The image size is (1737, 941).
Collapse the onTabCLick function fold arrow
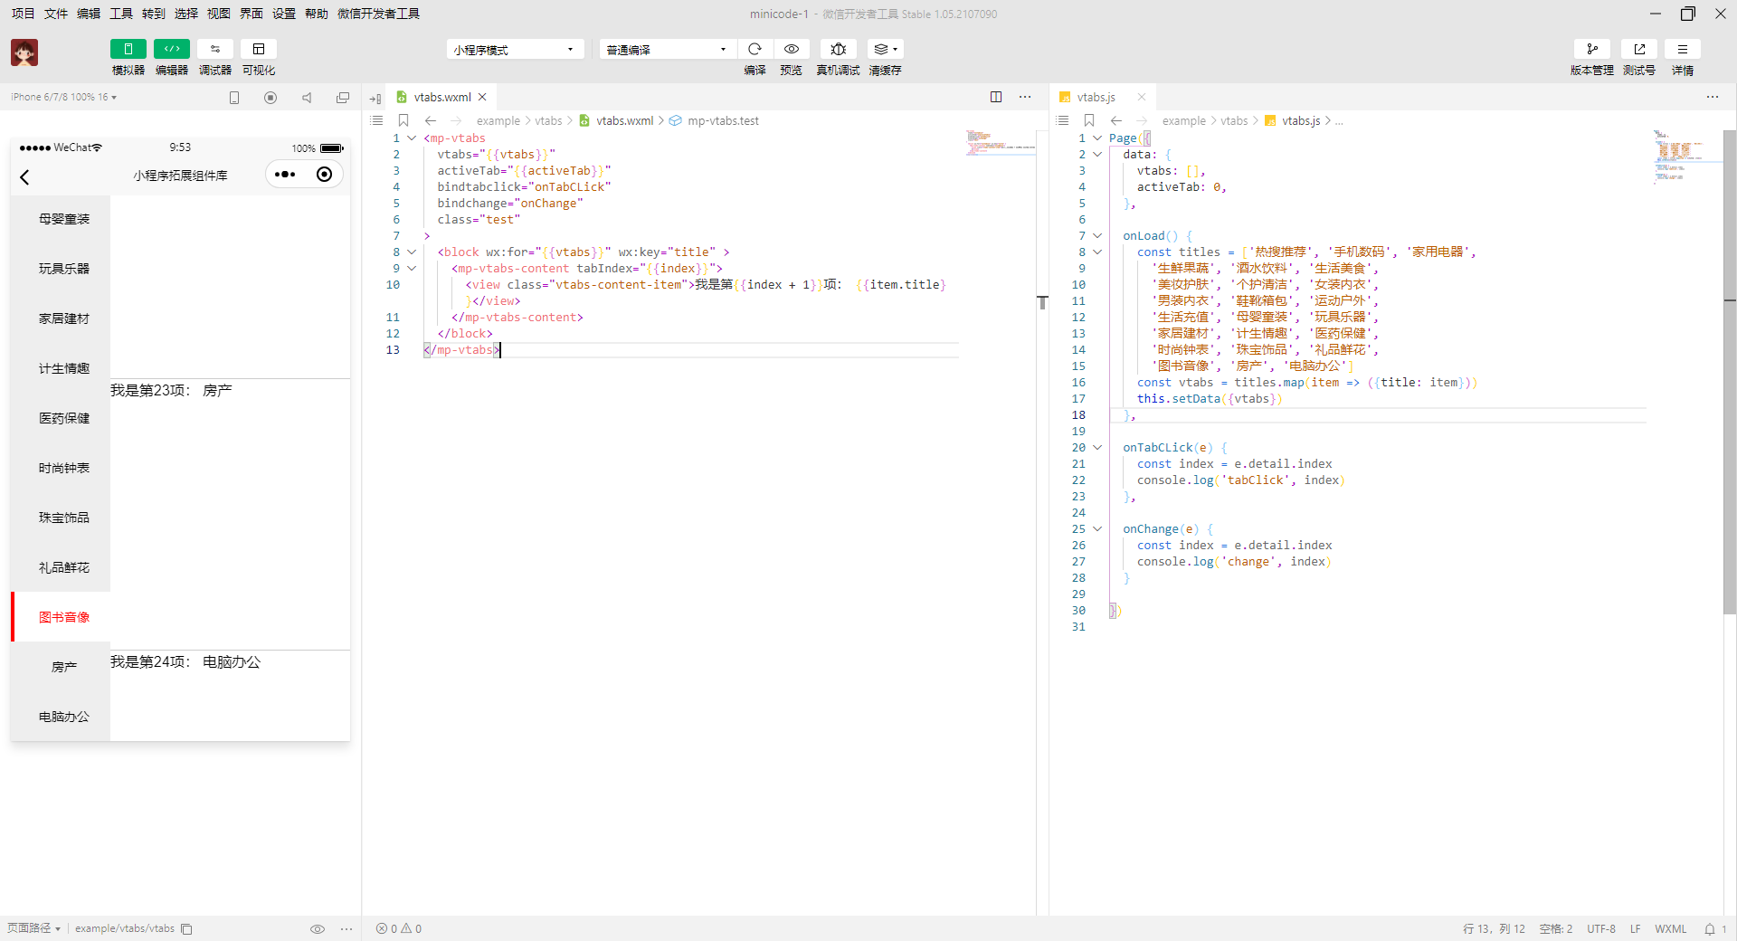[1097, 448]
